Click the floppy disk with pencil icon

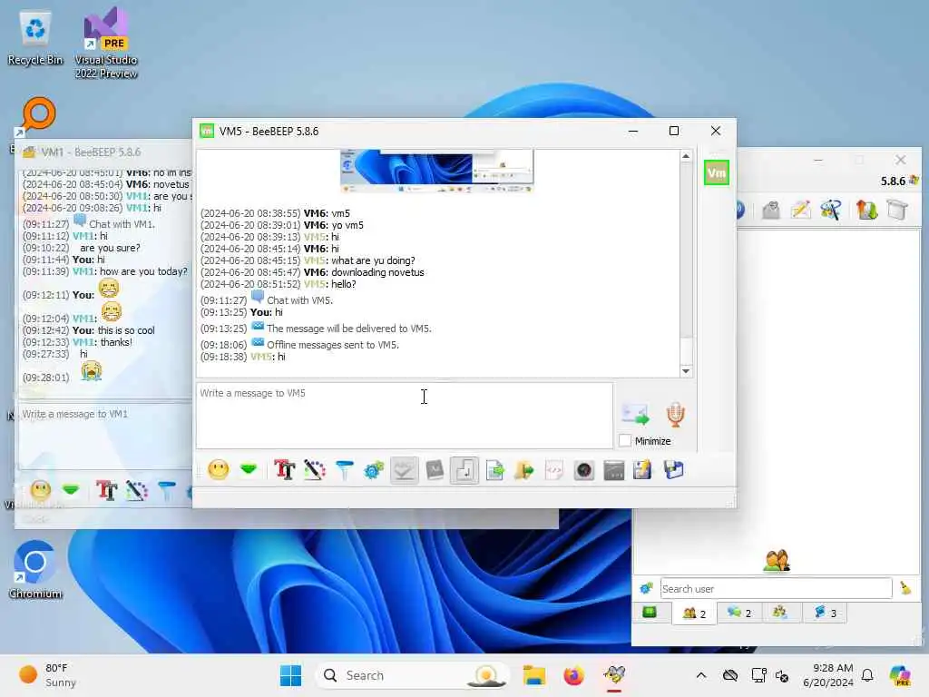coord(643,471)
